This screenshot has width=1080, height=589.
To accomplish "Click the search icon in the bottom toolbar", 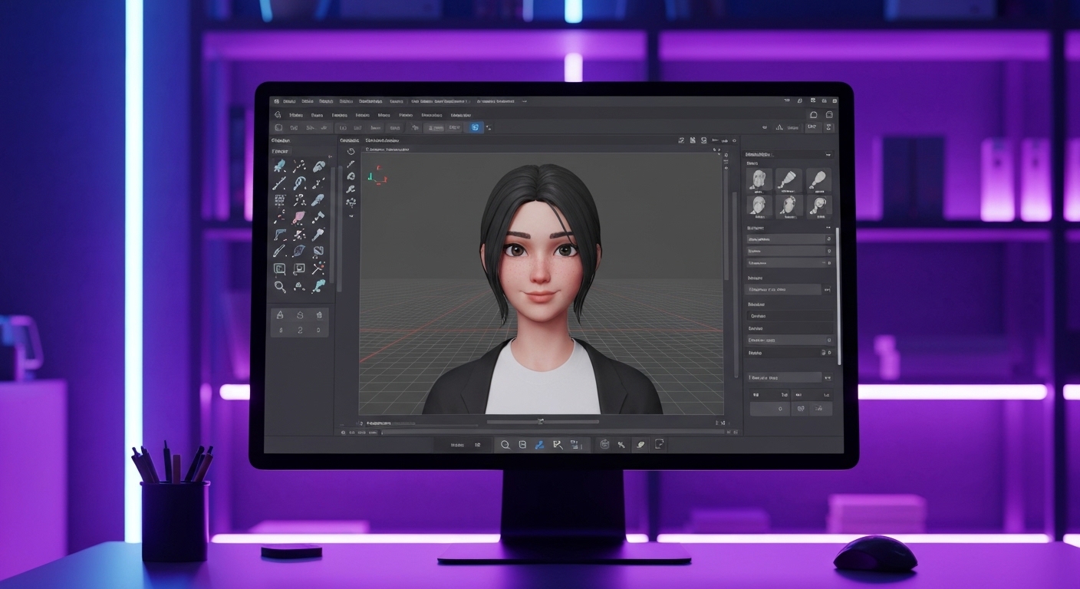I will (x=505, y=445).
